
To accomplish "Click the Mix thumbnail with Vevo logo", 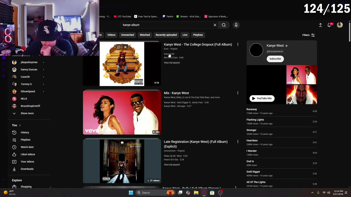I will (122, 112).
